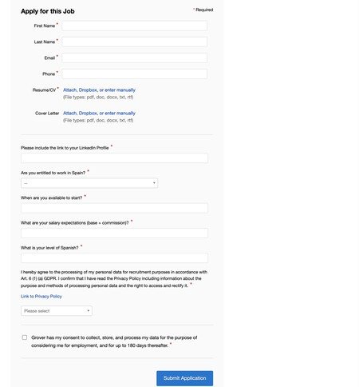Focus the Last Name text box
This screenshot has width=359, height=387.
(x=134, y=42)
